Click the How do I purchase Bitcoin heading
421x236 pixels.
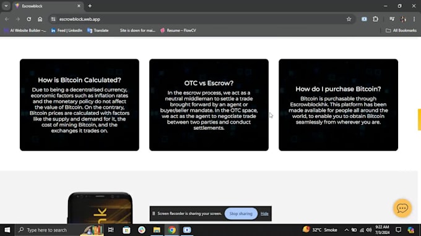coord(338,89)
